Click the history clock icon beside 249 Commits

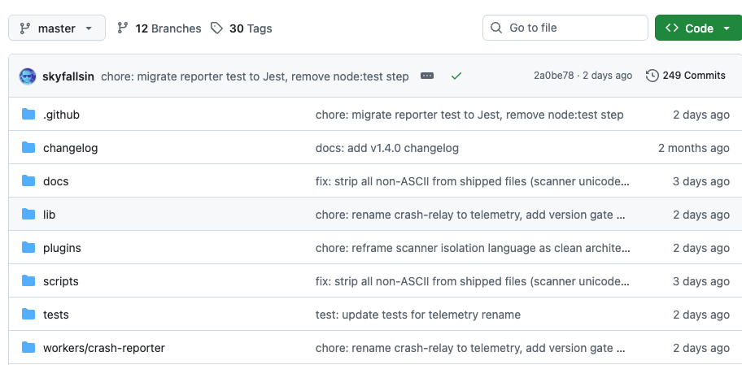(652, 76)
